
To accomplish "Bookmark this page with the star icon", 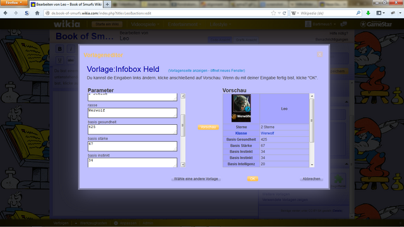I will (273, 13).
